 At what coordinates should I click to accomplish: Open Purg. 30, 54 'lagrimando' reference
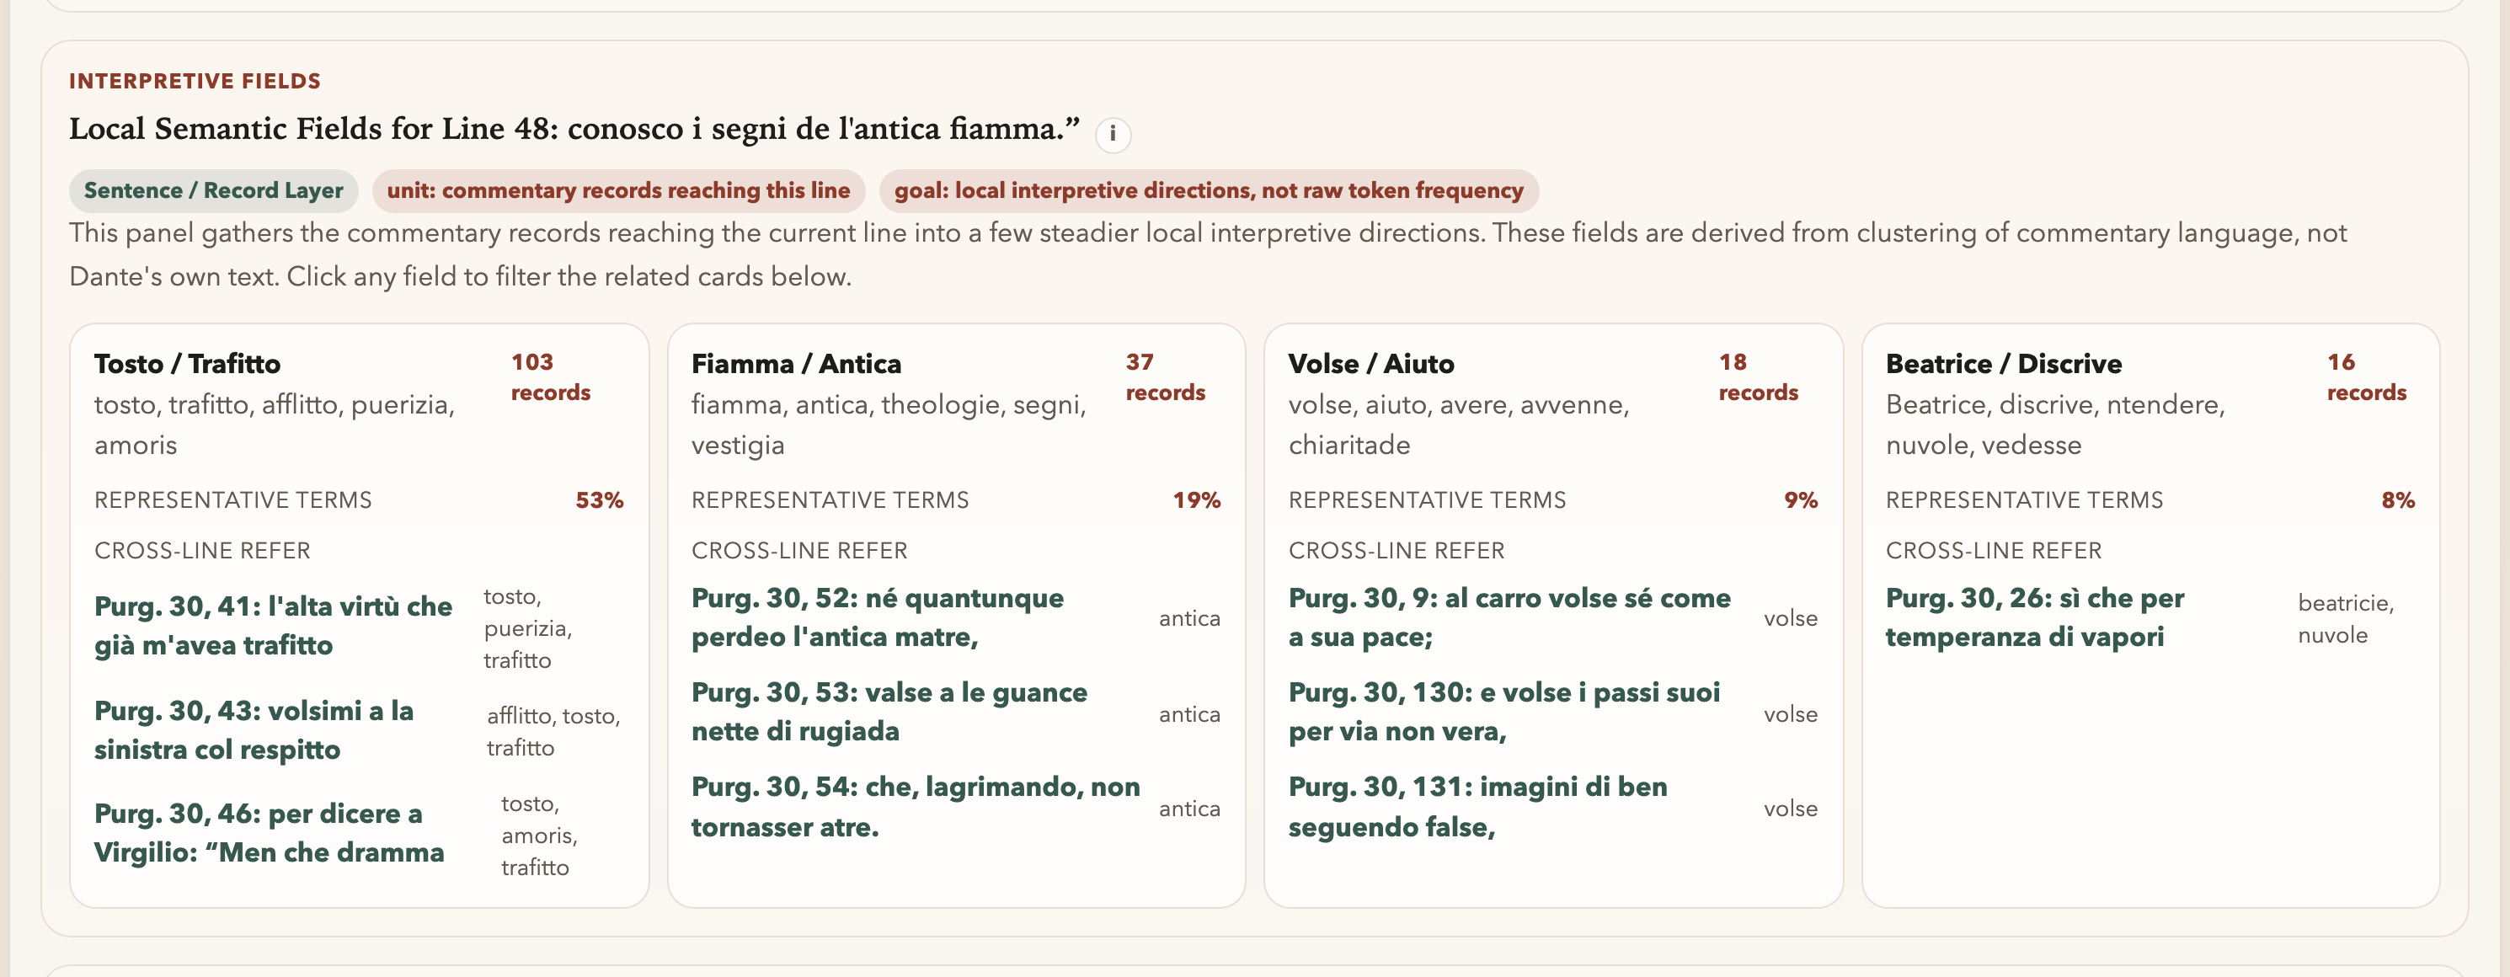coord(915,805)
